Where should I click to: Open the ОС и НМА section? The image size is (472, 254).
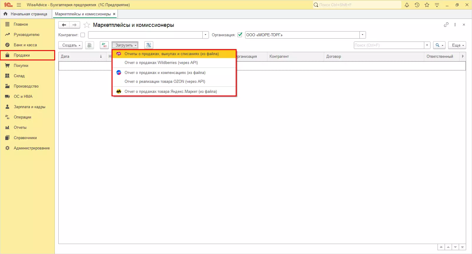27,96
